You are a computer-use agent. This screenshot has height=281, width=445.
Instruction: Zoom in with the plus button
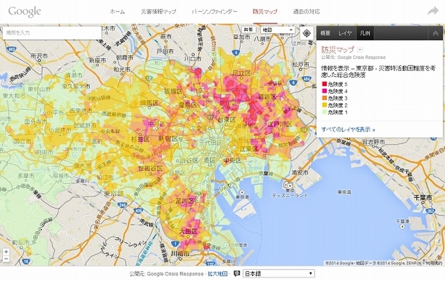click(6, 252)
